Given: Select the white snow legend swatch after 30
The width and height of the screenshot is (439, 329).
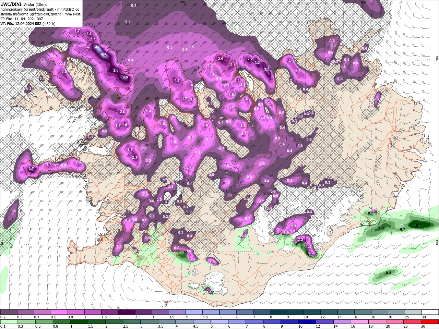Looking at the screenshot, I should click(430, 312).
